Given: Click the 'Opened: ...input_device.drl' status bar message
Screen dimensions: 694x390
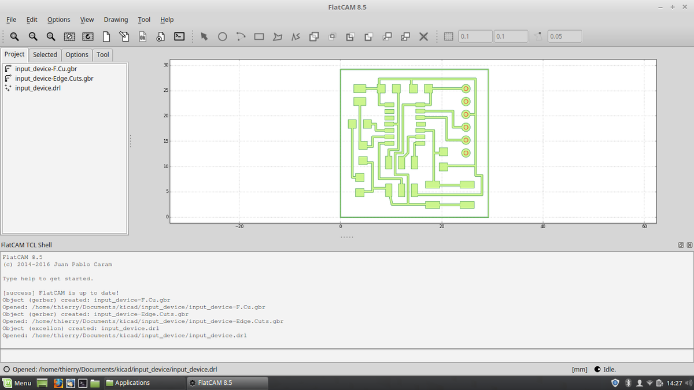Looking at the screenshot, I should click(115, 369).
